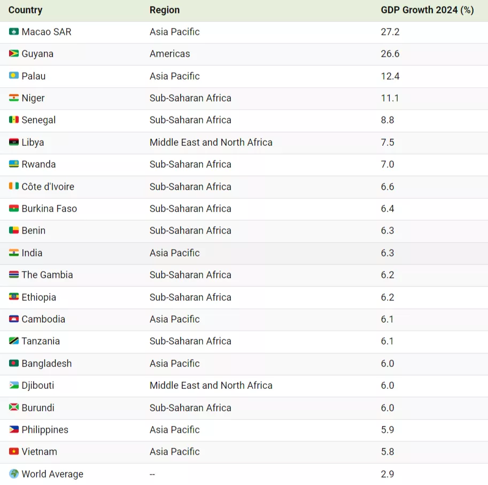Sort by GDP Growth 2024 (%) header
This screenshot has height=485, width=488.
click(x=427, y=10)
